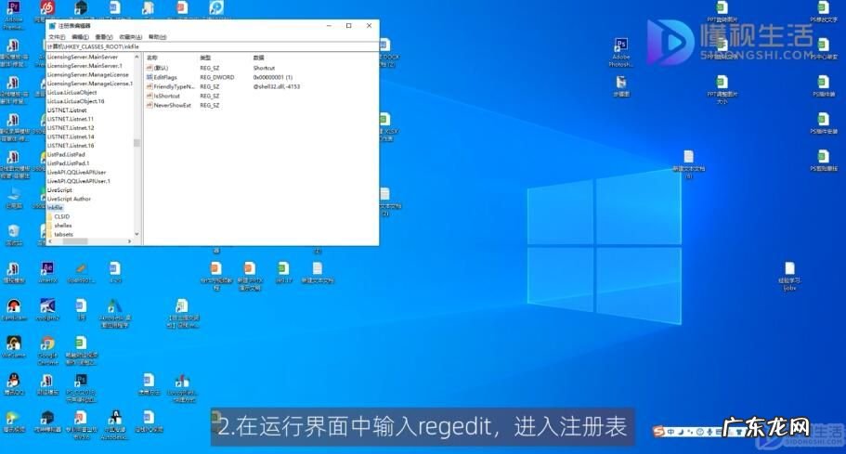
Task: Select LicLua.LicLuaObject key
Action: pyautogui.click(x=72, y=93)
